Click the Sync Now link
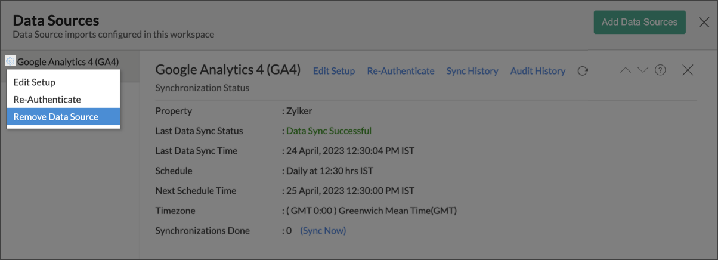718x260 pixels. tap(323, 230)
